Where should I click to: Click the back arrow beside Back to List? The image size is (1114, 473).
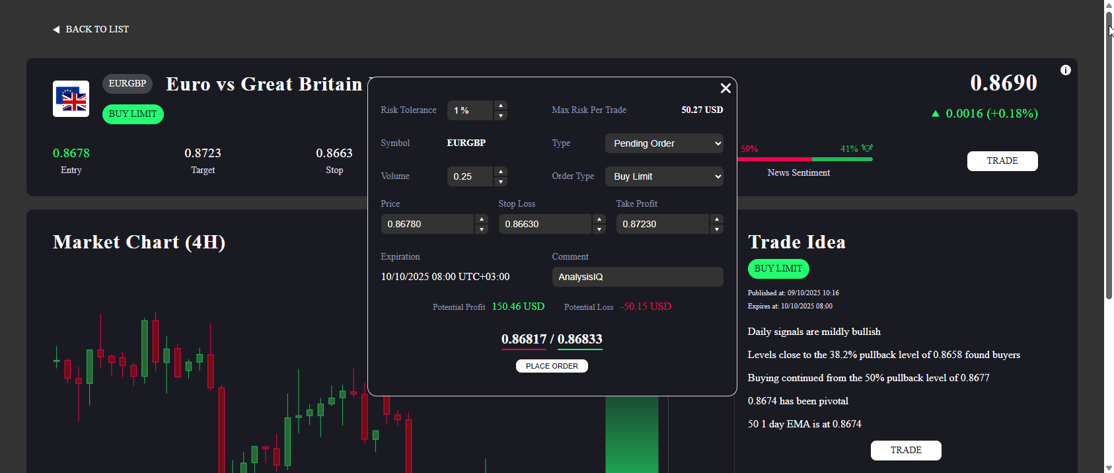tap(56, 30)
